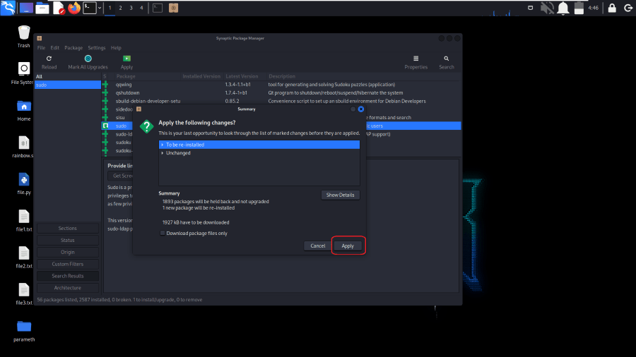Open the Kali applications menu

pyautogui.click(x=8, y=8)
